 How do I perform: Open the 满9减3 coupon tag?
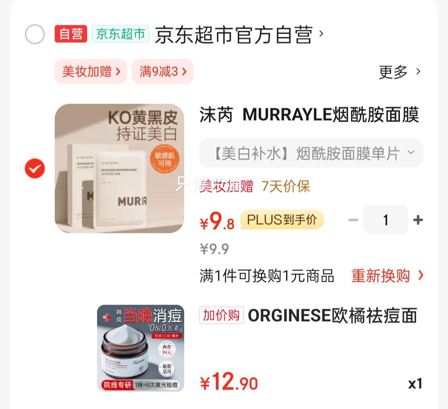point(163,71)
